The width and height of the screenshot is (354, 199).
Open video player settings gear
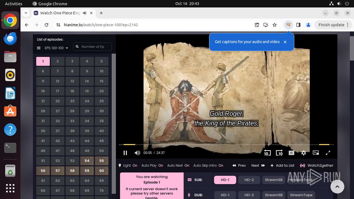point(304,153)
